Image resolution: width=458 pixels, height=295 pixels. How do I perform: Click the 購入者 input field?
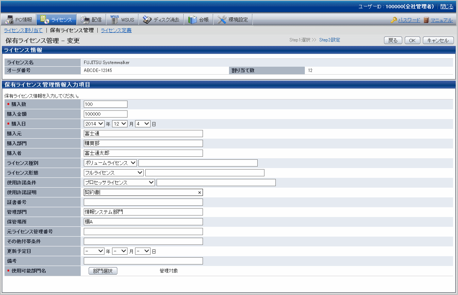pyautogui.click(x=143, y=153)
